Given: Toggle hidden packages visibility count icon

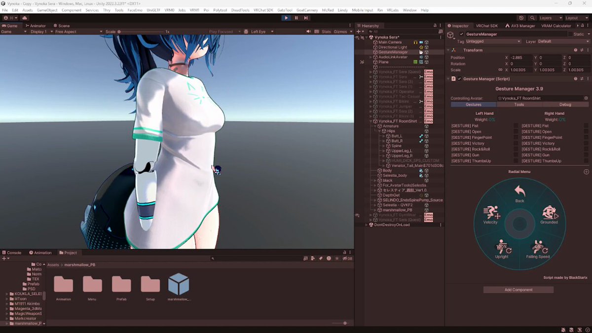Looking at the screenshot, I should click(x=347, y=258).
